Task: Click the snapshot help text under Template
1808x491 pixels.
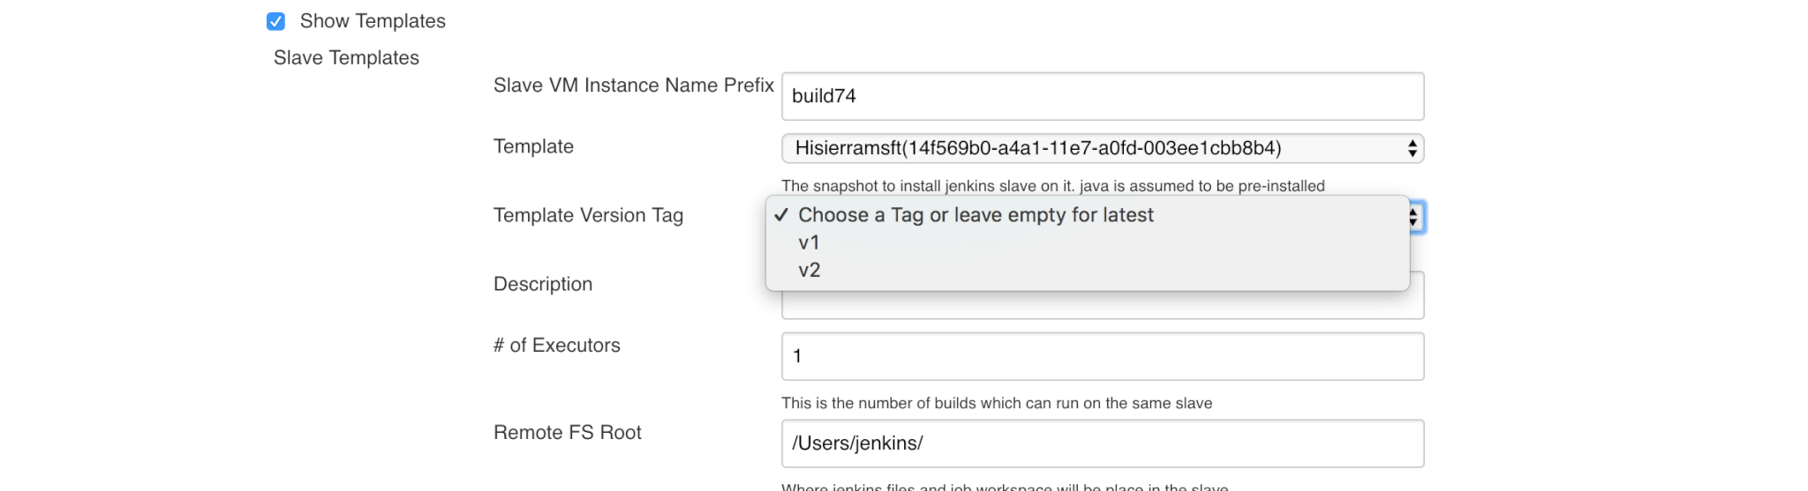Action: click(1052, 186)
